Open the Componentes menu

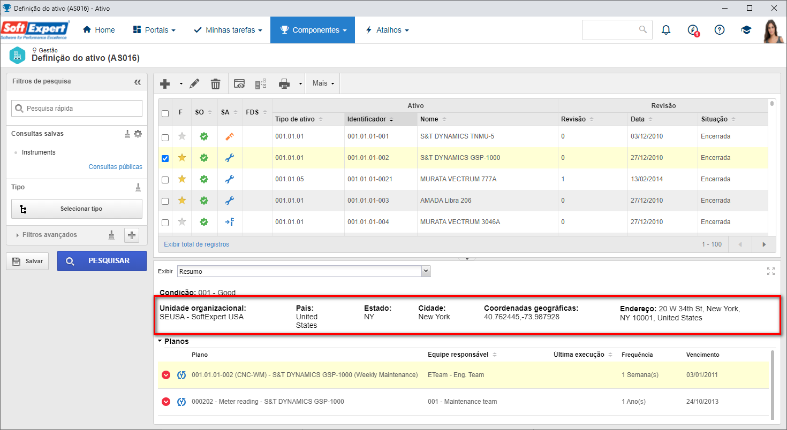pyautogui.click(x=313, y=30)
